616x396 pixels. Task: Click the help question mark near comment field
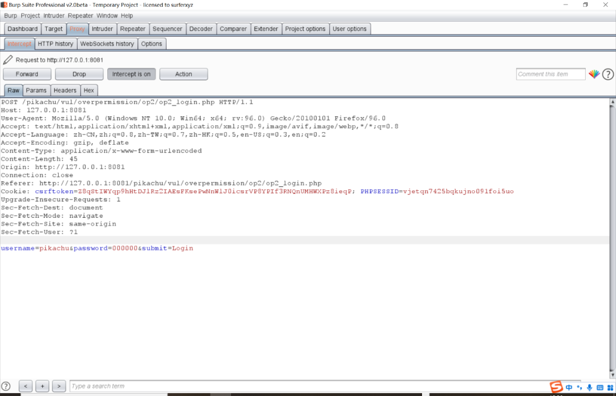[x=608, y=74]
